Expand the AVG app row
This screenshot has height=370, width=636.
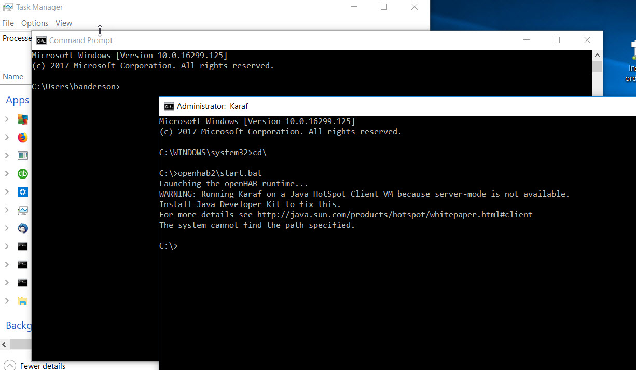7,119
